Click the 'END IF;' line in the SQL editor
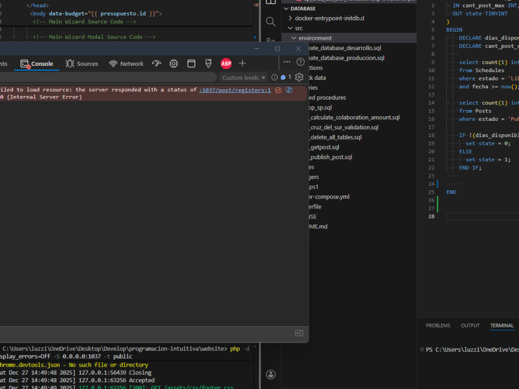This screenshot has height=389, width=519. click(470, 168)
